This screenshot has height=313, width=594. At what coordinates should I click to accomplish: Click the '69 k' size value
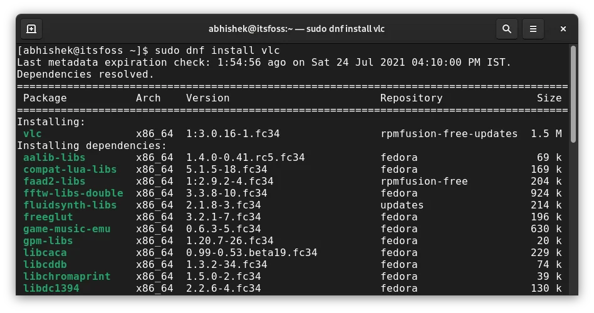549,158
